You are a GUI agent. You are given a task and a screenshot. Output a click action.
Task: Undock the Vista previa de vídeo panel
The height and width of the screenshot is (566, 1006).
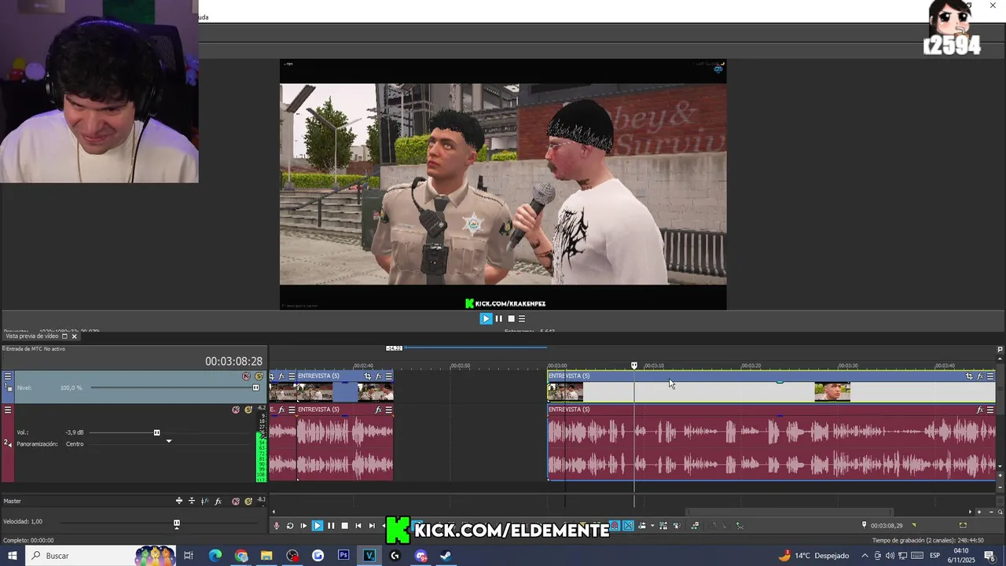[64, 336]
